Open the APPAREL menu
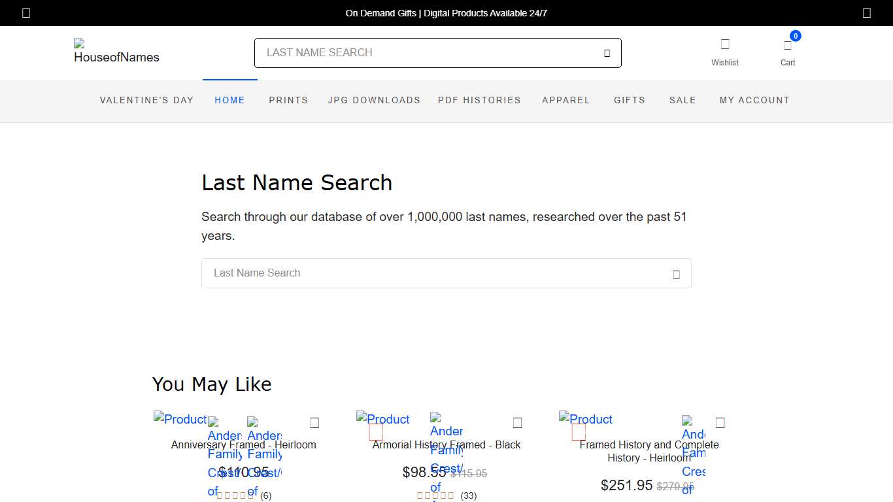Viewport: 893px width, 502px height. [x=566, y=100]
